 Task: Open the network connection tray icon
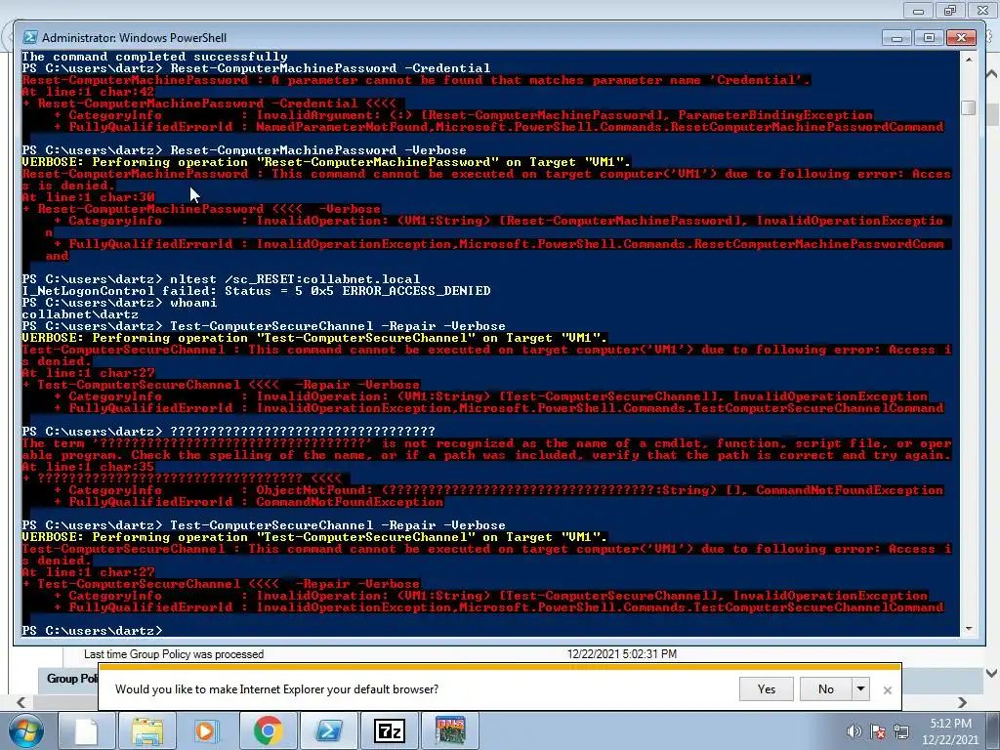901,731
